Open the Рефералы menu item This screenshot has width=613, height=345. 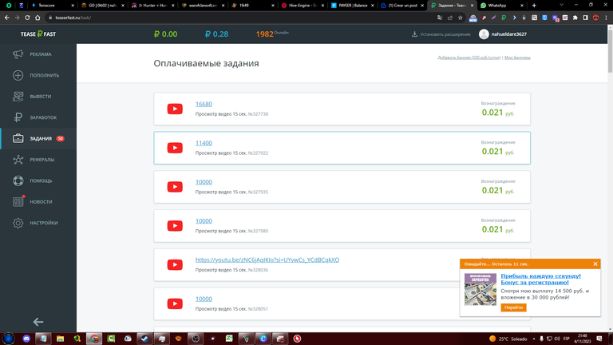tap(38, 160)
